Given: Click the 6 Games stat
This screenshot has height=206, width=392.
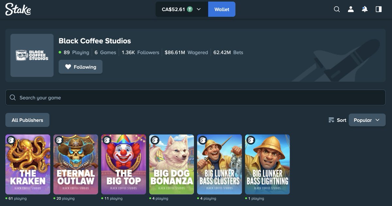Looking at the screenshot, I should click(x=106, y=52).
